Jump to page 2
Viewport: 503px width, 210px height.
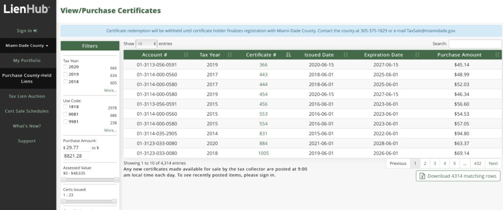pos(425,163)
